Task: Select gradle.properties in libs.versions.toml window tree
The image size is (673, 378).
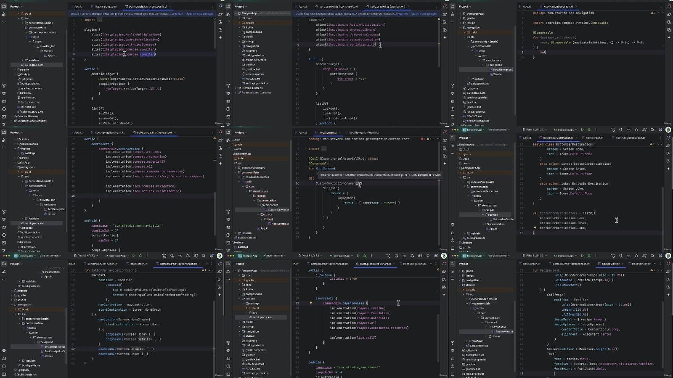Action: coord(29,88)
